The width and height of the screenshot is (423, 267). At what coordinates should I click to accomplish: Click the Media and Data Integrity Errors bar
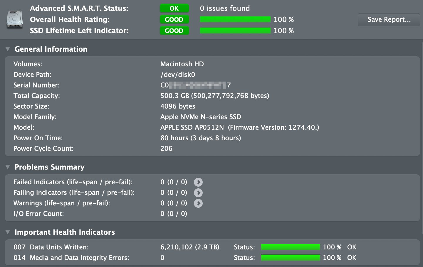coord(290,258)
